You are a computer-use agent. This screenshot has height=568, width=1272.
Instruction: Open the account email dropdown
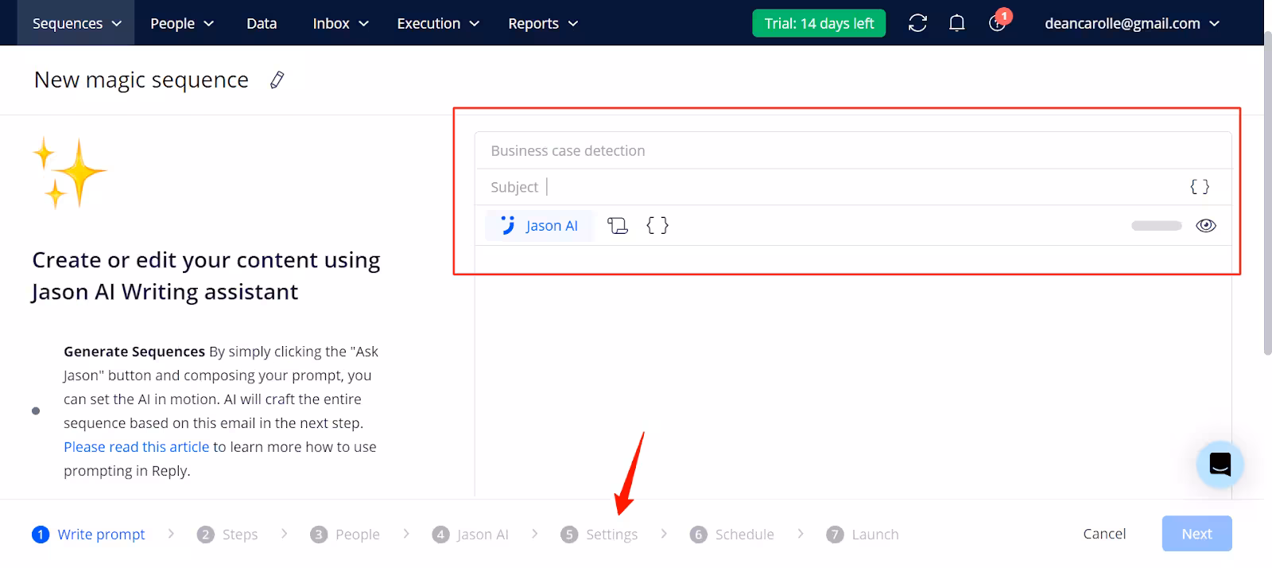[1131, 23]
